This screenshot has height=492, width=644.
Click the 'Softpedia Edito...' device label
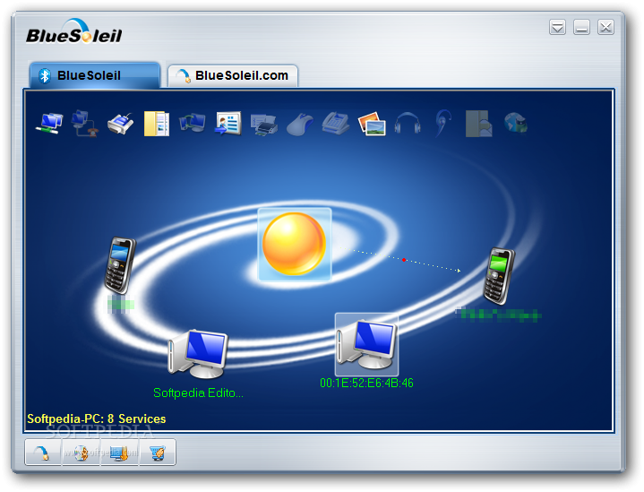(198, 393)
